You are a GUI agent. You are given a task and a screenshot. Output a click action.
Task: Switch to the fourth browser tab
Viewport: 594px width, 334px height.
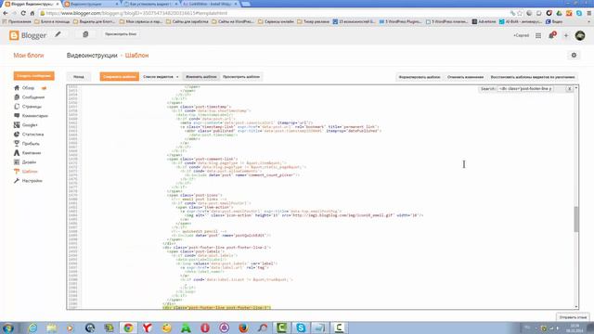[210, 4]
